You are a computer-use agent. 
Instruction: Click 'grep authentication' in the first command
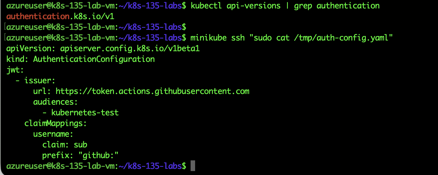[337, 6]
